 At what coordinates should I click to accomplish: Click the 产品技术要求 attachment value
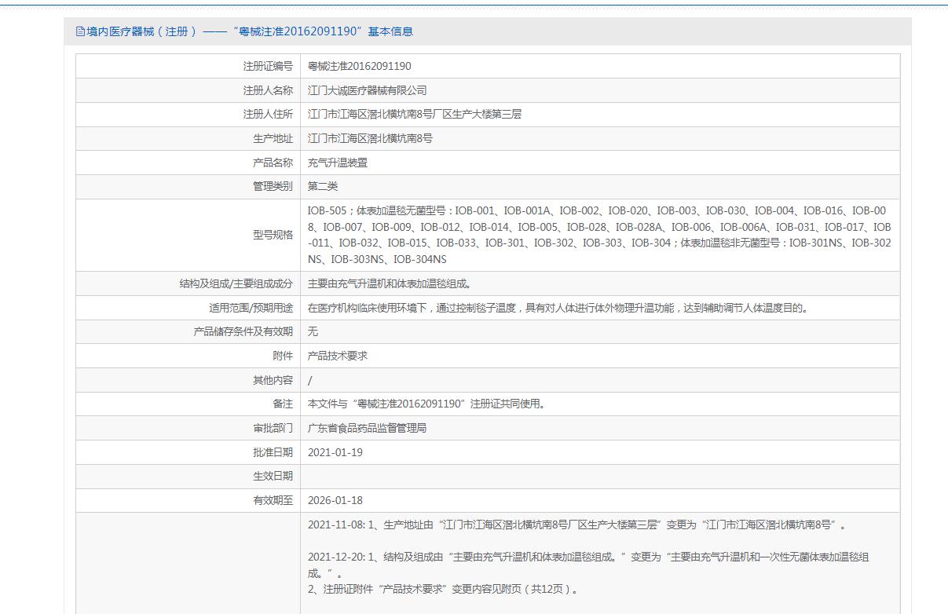(x=337, y=356)
